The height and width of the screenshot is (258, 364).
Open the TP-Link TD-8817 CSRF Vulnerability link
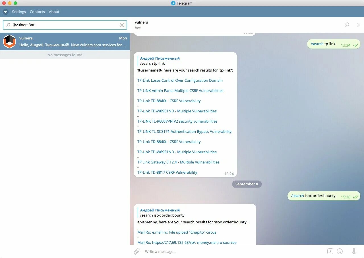point(167,172)
